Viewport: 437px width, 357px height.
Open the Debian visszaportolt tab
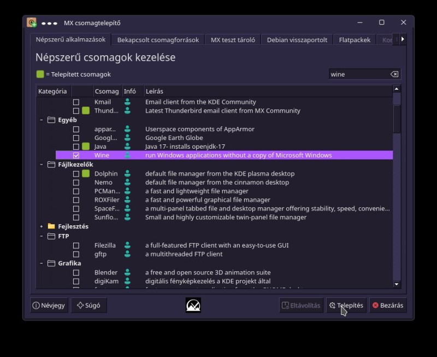[297, 40]
